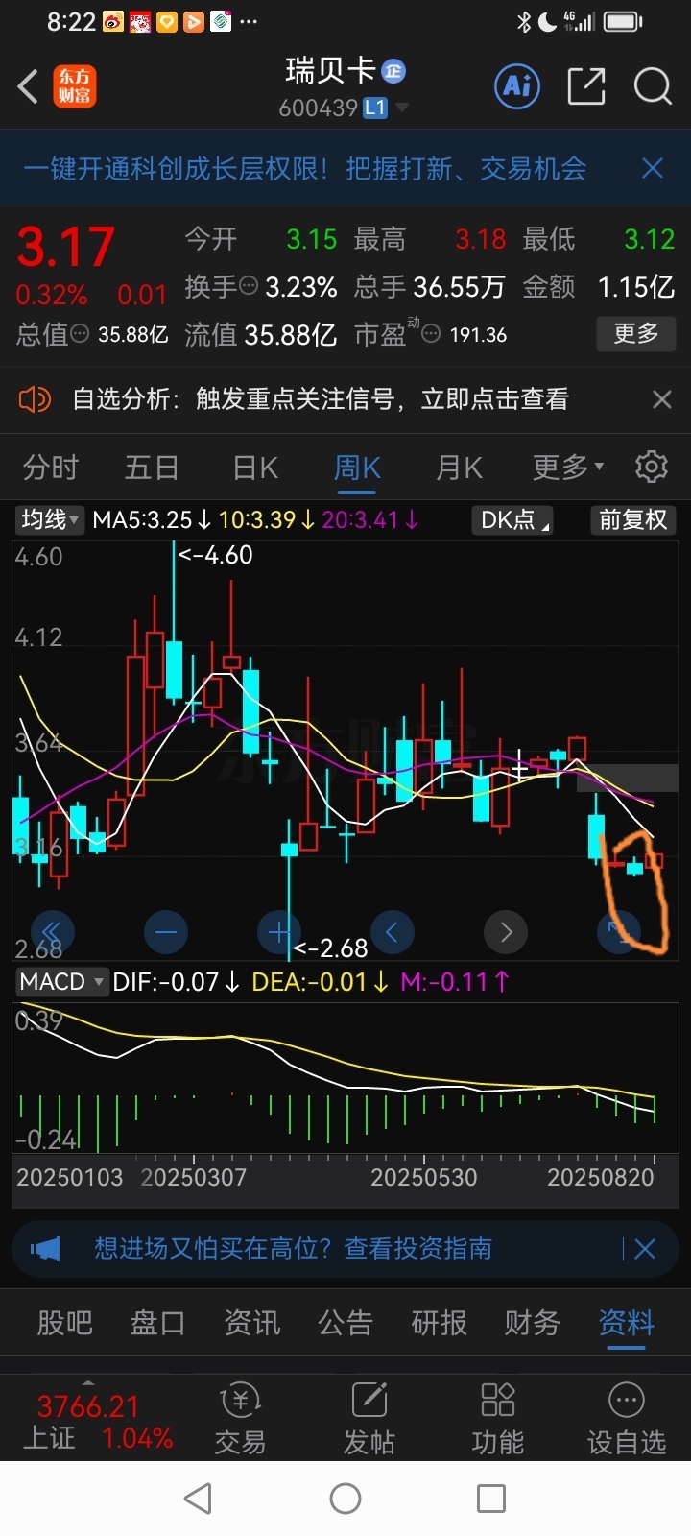Tap the 20250530 date label
Viewport: 691px width, 1536px height.
423,1177
